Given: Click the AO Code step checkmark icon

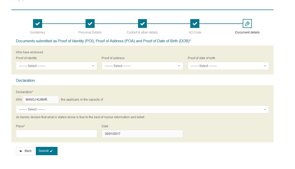Looking at the screenshot, I should point(195,24).
